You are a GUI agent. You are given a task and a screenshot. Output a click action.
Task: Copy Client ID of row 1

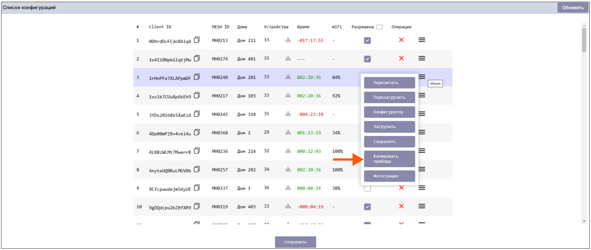[197, 40]
